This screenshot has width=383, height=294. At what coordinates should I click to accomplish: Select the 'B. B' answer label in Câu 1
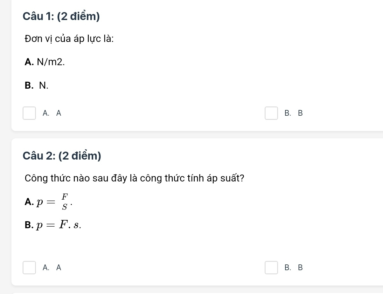pyautogui.click(x=294, y=113)
